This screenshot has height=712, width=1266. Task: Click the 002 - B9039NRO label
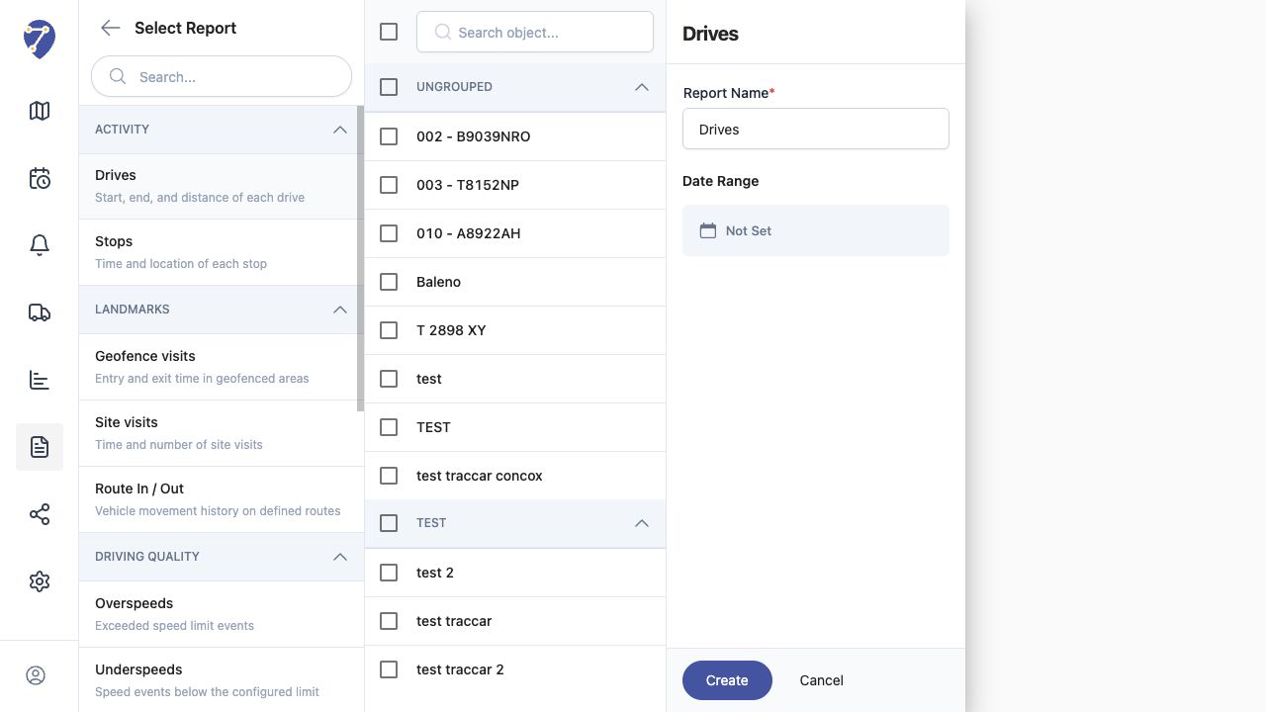[473, 136]
